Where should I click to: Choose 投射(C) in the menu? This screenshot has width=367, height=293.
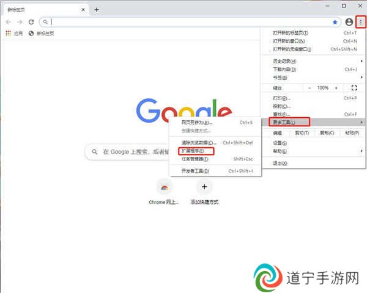(314, 106)
